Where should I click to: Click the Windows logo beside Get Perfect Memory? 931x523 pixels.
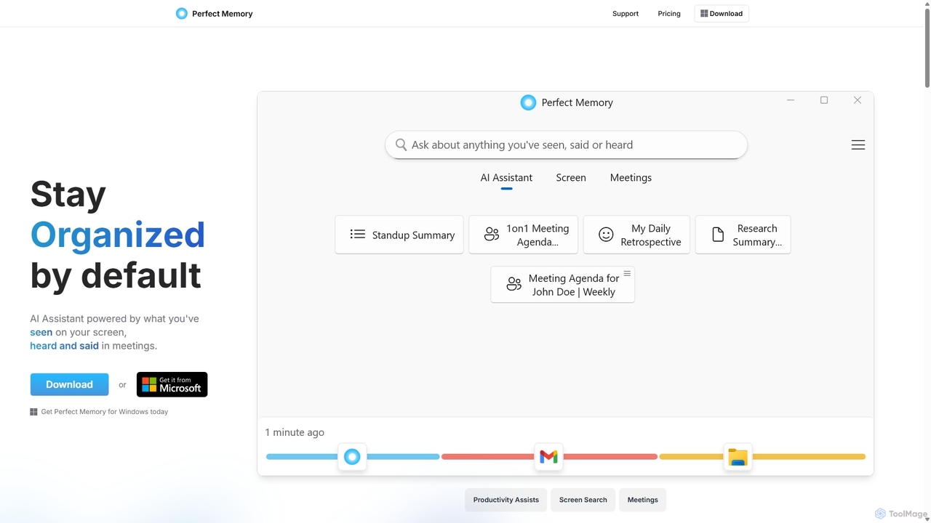tap(33, 412)
